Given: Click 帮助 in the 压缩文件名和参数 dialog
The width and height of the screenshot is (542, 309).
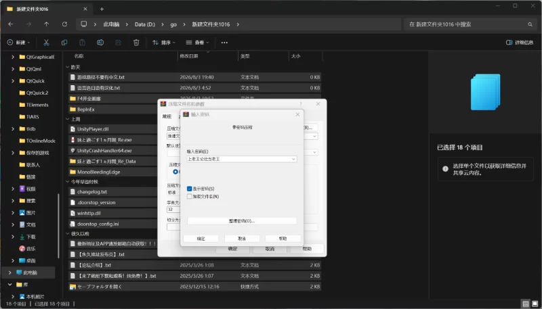Looking at the screenshot, I should [307, 249].
